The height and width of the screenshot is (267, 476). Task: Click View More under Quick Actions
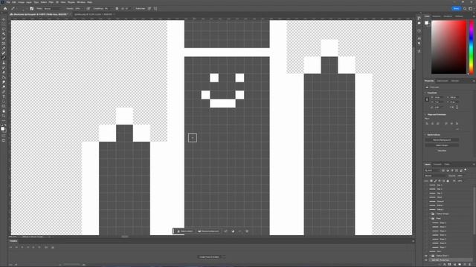(x=442, y=151)
